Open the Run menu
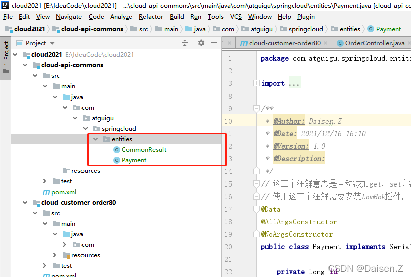The width and height of the screenshot is (411, 277). [196, 17]
